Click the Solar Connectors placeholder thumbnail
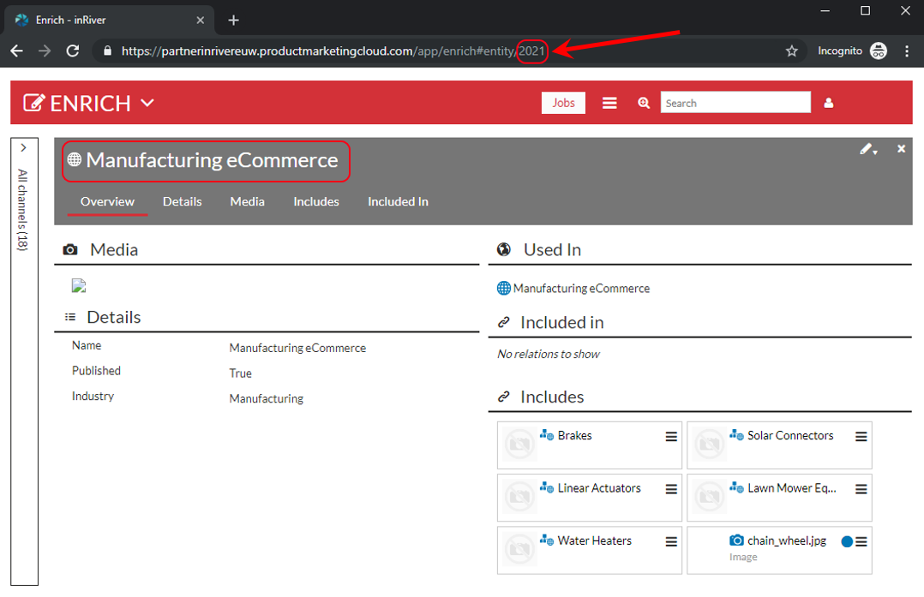Screen dimensions: 924x597 pyautogui.click(x=709, y=445)
